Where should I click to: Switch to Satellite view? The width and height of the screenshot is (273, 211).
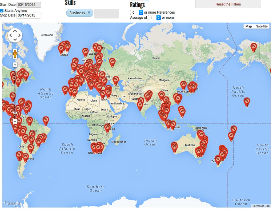(x=262, y=26)
